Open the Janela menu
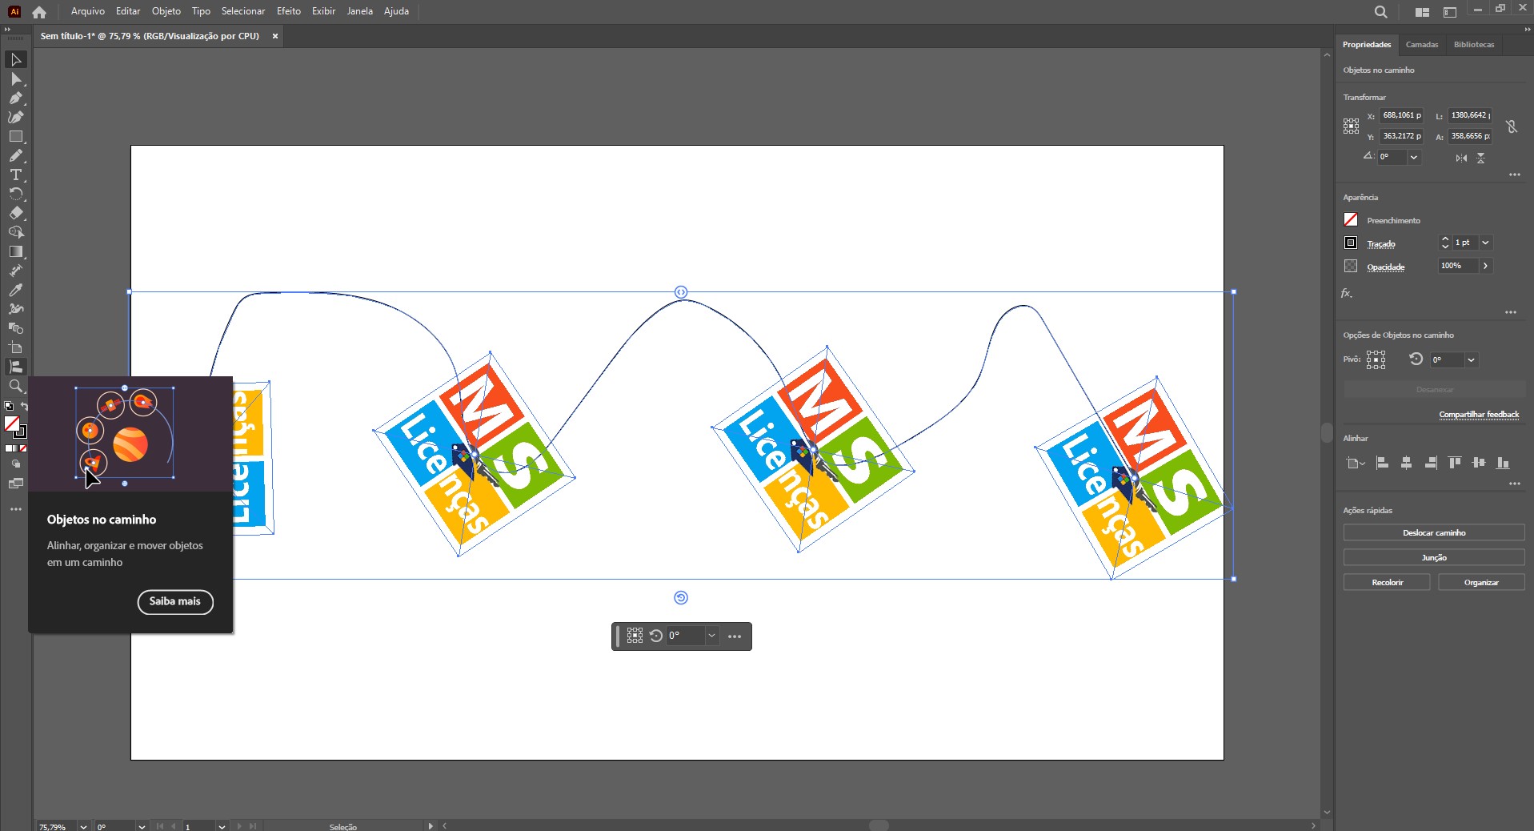Image resolution: width=1534 pixels, height=831 pixels. pyautogui.click(x=359, y=11)
